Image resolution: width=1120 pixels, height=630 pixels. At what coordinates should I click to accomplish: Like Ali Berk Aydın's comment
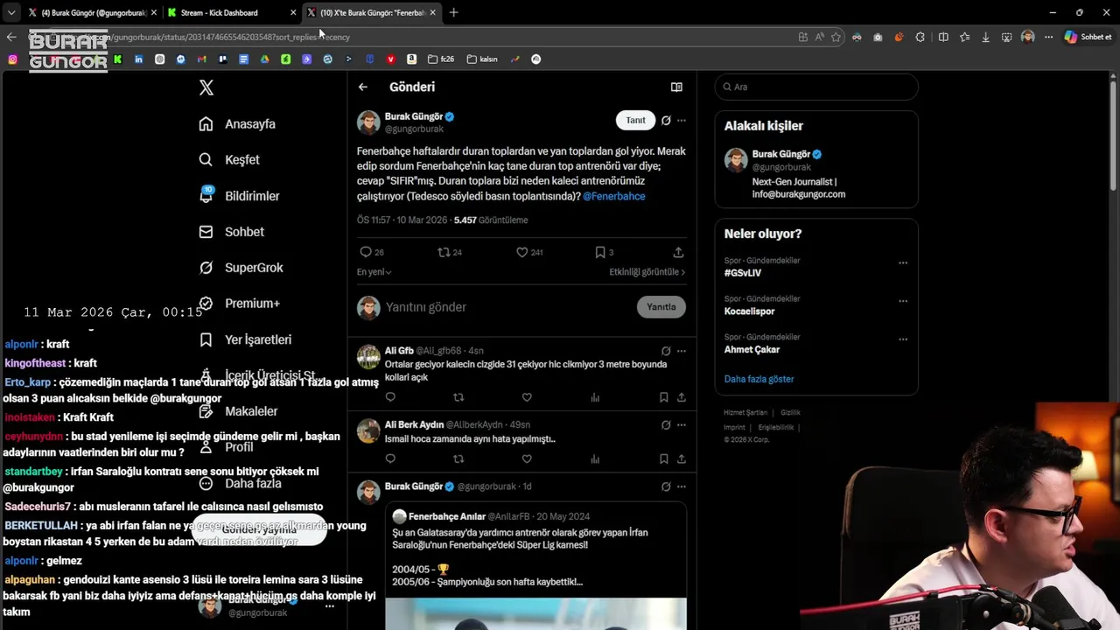(x=527, y=458)
